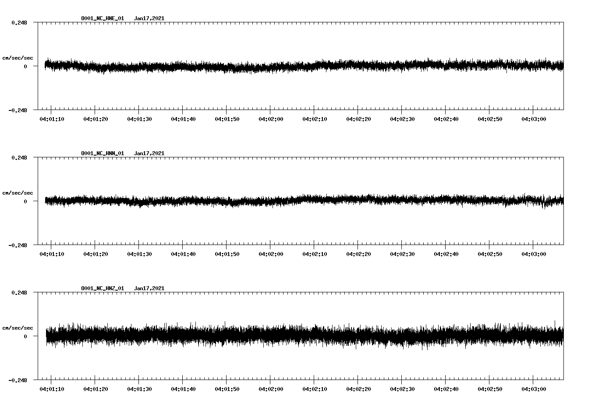Click the Jan17,2021 date on the HNZ plot
The image size is (595, 405).
(149, 288)
